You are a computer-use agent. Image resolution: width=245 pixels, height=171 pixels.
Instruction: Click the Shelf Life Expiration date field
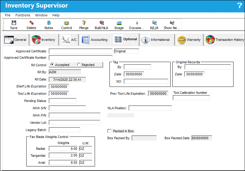point(59,87)
